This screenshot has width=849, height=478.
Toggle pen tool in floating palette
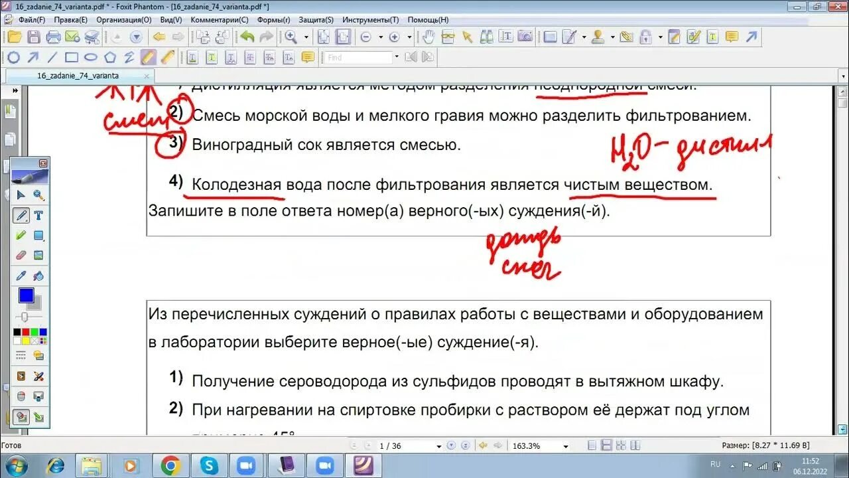[x=21, y=215]
